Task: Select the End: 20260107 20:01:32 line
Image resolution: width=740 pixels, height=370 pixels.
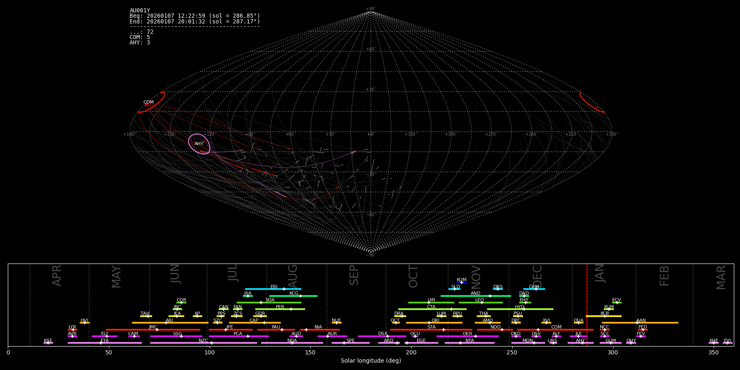Action: click(x=195, y=21)
